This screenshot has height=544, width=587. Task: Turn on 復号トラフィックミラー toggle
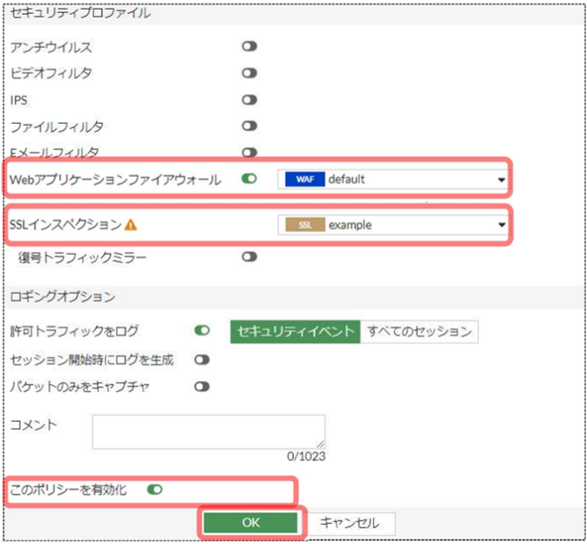[x=249, y=257]
